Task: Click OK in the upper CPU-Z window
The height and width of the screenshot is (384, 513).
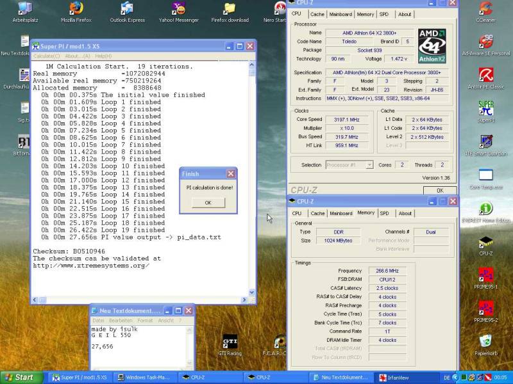Action: click(x=440, y=190)
